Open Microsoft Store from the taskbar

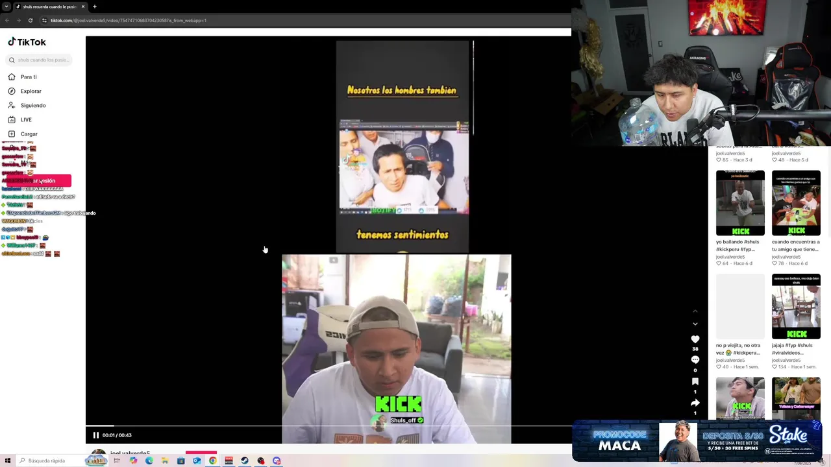(181, 461)
